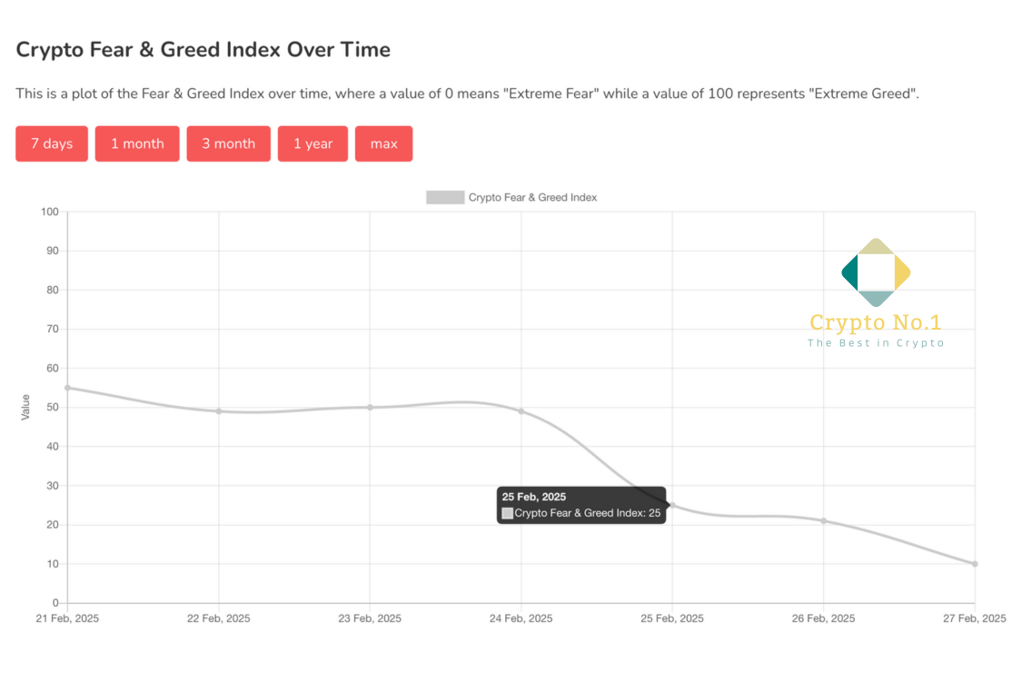Click the 25 Feb data point at value 25
This screenshot has width=1022, height=681.
tap(672, 505)
